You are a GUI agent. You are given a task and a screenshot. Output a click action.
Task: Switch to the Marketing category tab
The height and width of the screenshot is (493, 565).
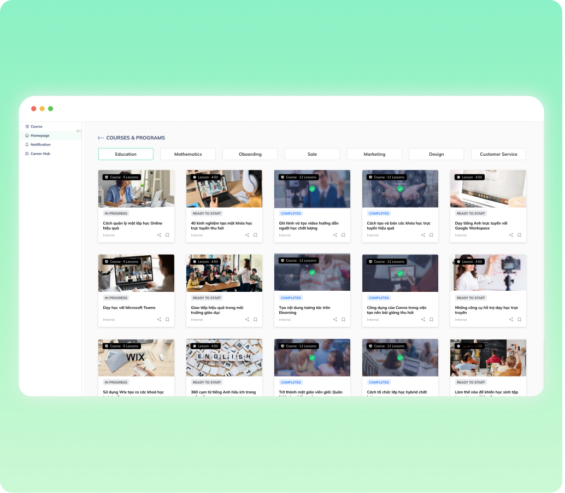click(x=374, y=154)
